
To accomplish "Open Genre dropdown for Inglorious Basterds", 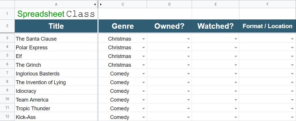I will (x=144, y=74).
